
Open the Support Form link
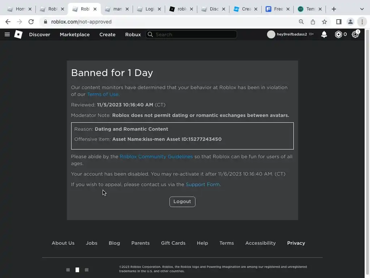(203, 184)
